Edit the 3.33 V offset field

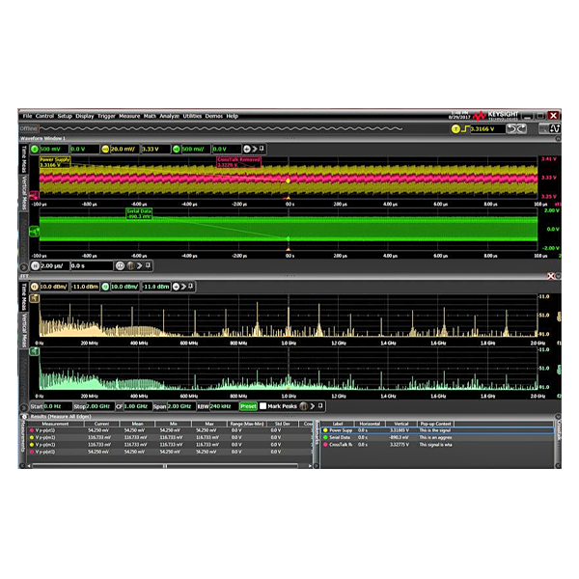(155, 150)
